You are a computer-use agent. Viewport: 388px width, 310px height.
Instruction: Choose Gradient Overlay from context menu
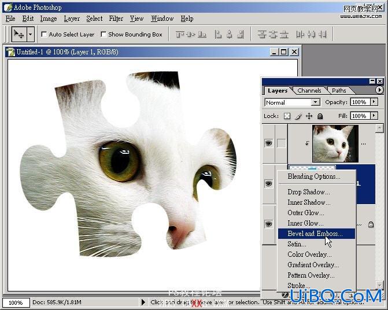coord(317,265)
